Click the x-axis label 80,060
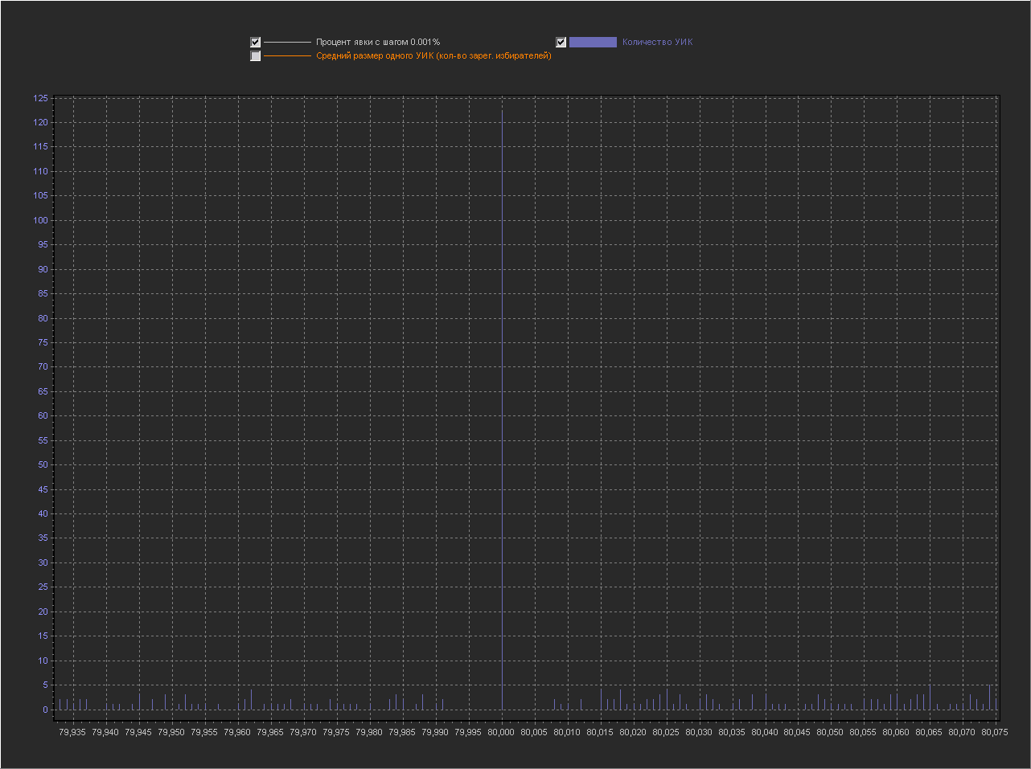 point(897,732)
